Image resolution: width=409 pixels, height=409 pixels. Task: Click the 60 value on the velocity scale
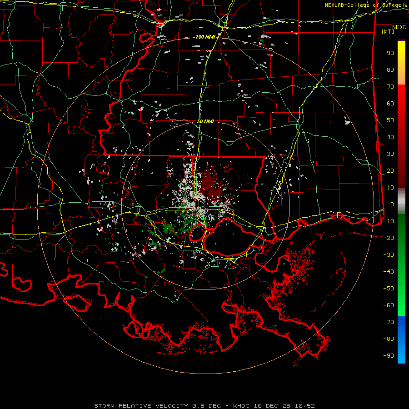point(390,104)
